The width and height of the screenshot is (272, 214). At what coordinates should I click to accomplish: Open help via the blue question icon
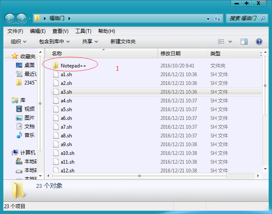(259, 42)
